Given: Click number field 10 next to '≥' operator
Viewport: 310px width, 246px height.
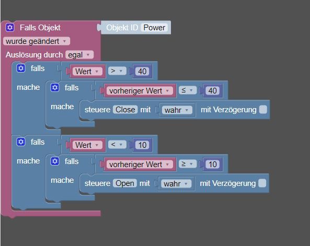Looking at the screenshot, I should pyautogui.click(x=213, y=164).
